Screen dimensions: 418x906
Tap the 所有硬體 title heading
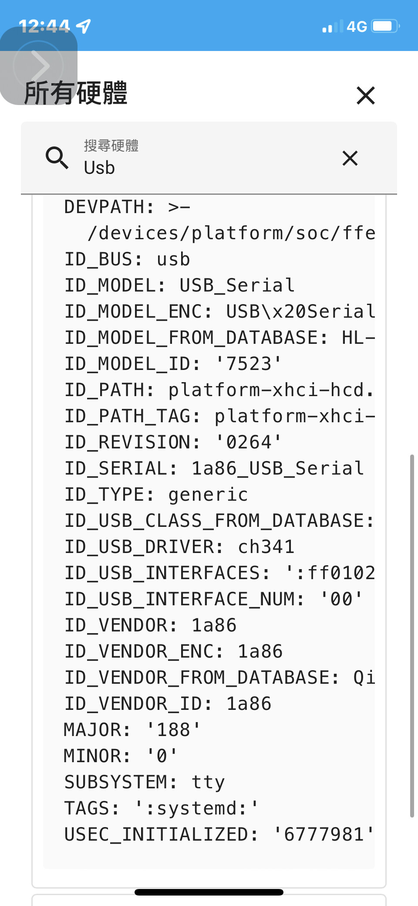tap(76, 93)
